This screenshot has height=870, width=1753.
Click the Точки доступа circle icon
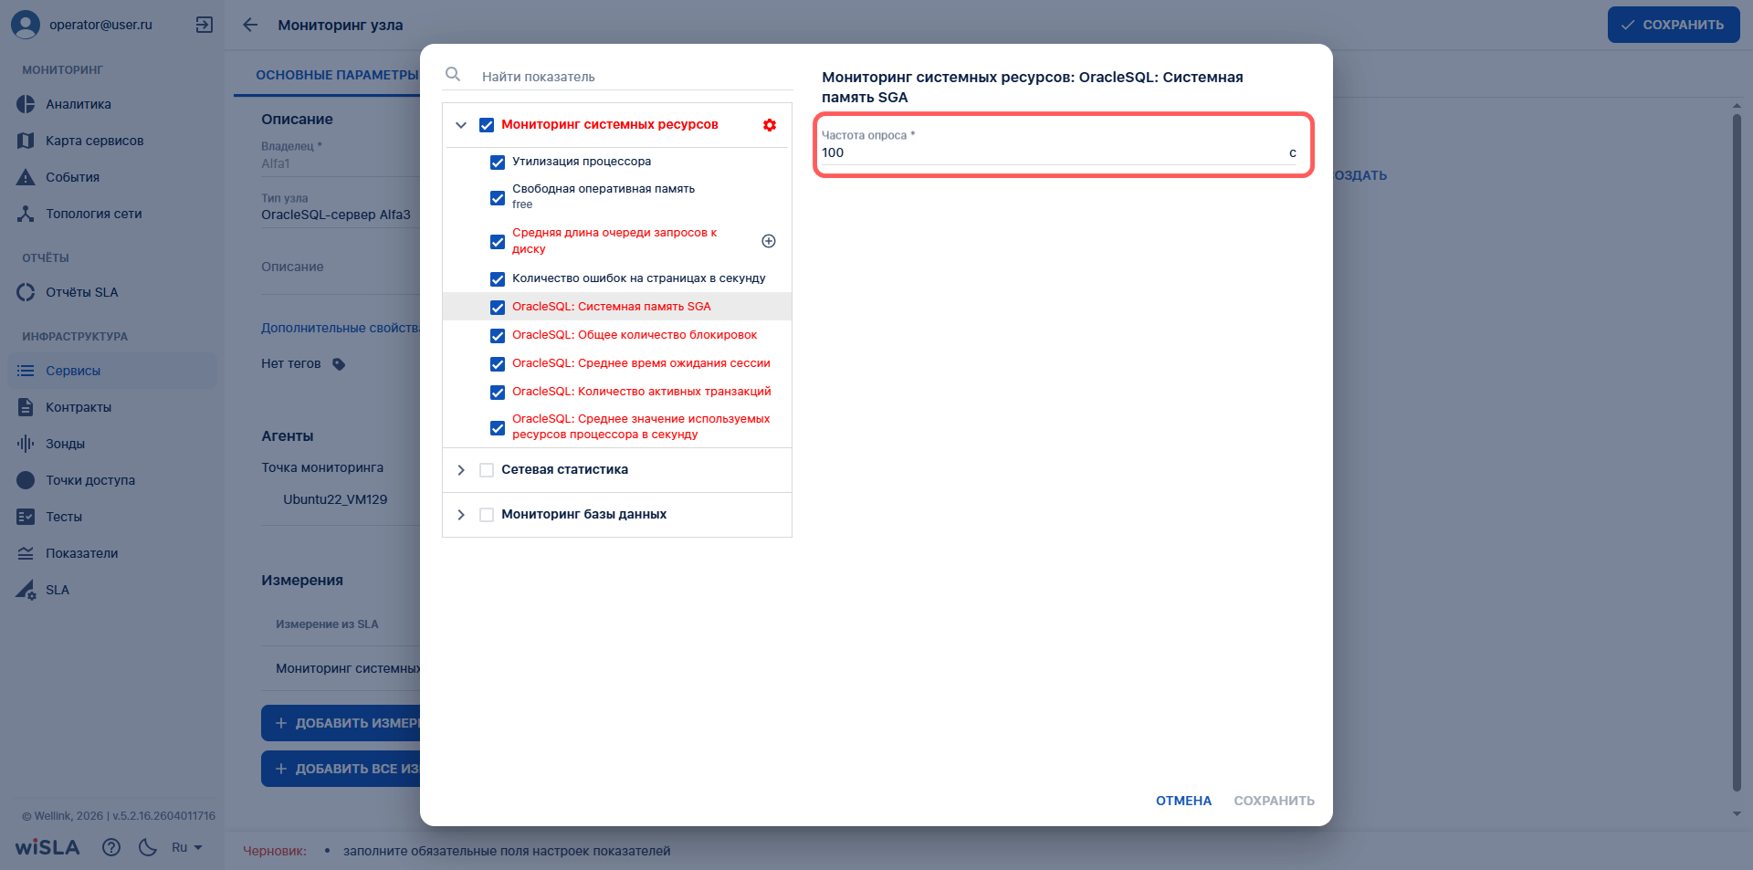26,480
